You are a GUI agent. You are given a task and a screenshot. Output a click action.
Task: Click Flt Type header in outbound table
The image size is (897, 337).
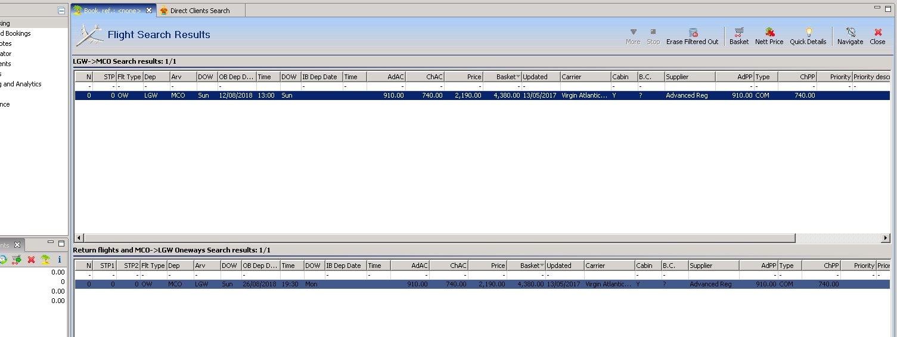(129, 77)
